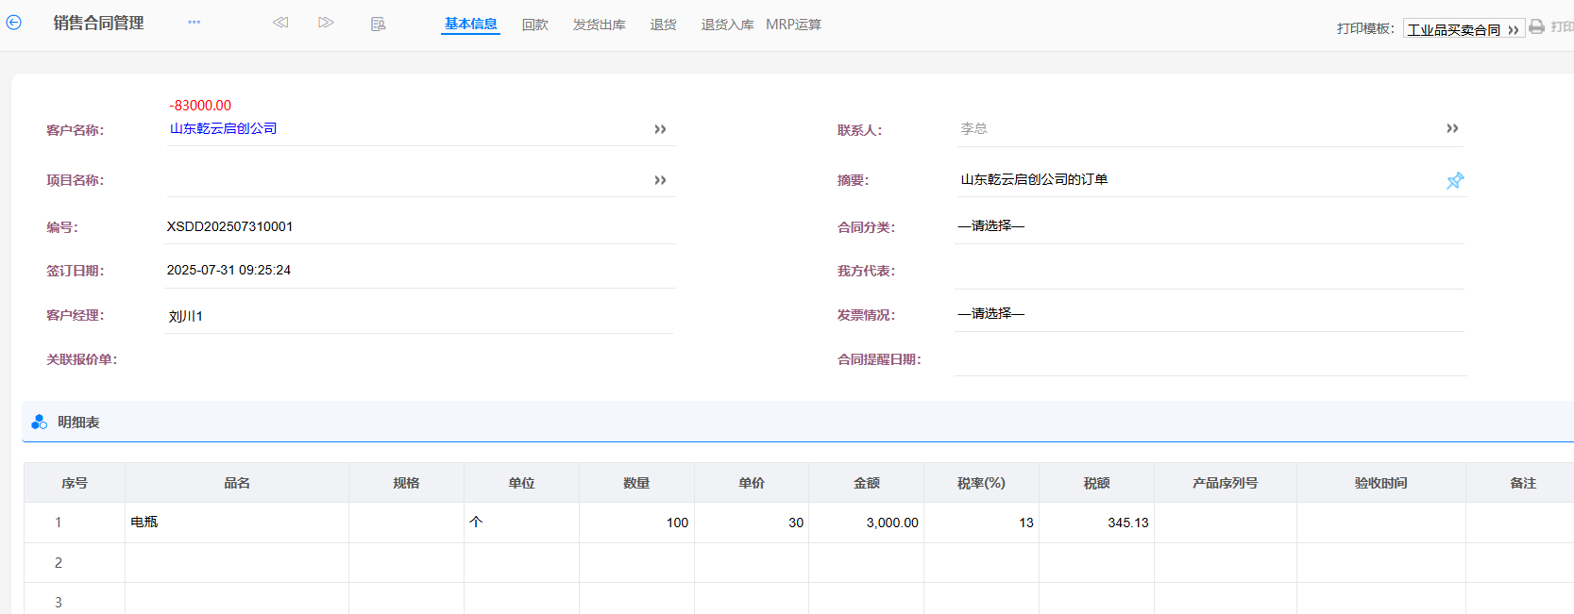Go to previous record arrow icon

click(280, 23)
